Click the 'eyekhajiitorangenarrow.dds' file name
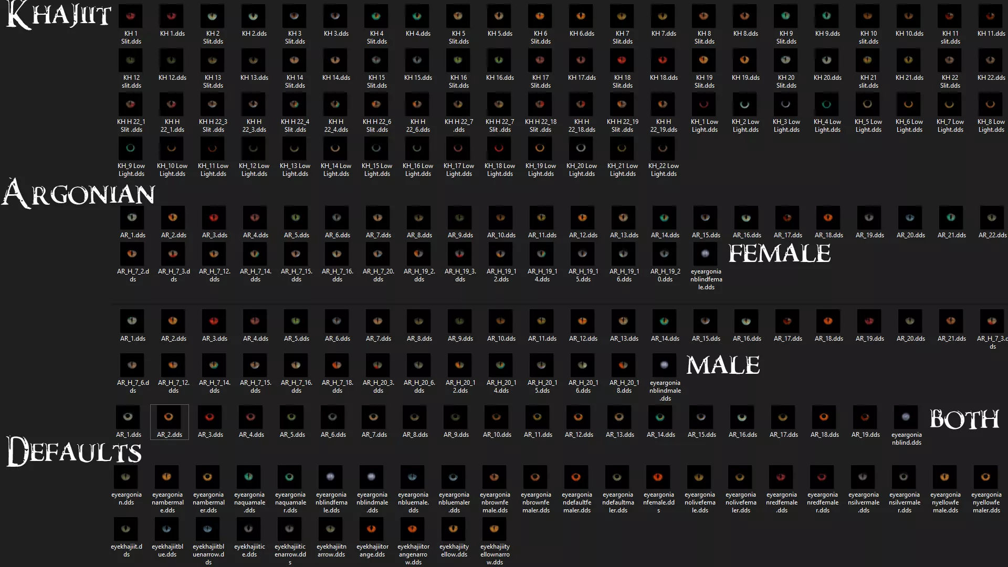Image resolution: width=1008 pixels, height=567 pixels. click(413, 554)
